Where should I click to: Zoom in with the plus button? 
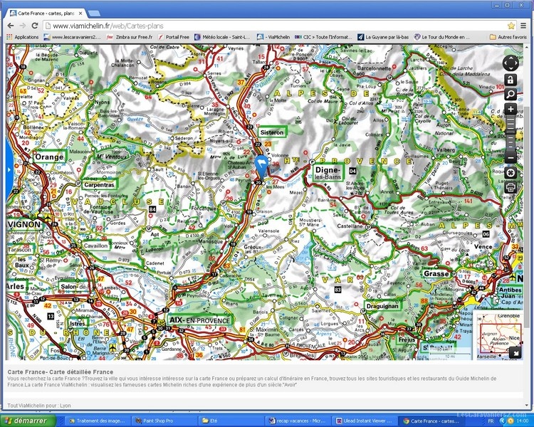click(x=511, y=109)
